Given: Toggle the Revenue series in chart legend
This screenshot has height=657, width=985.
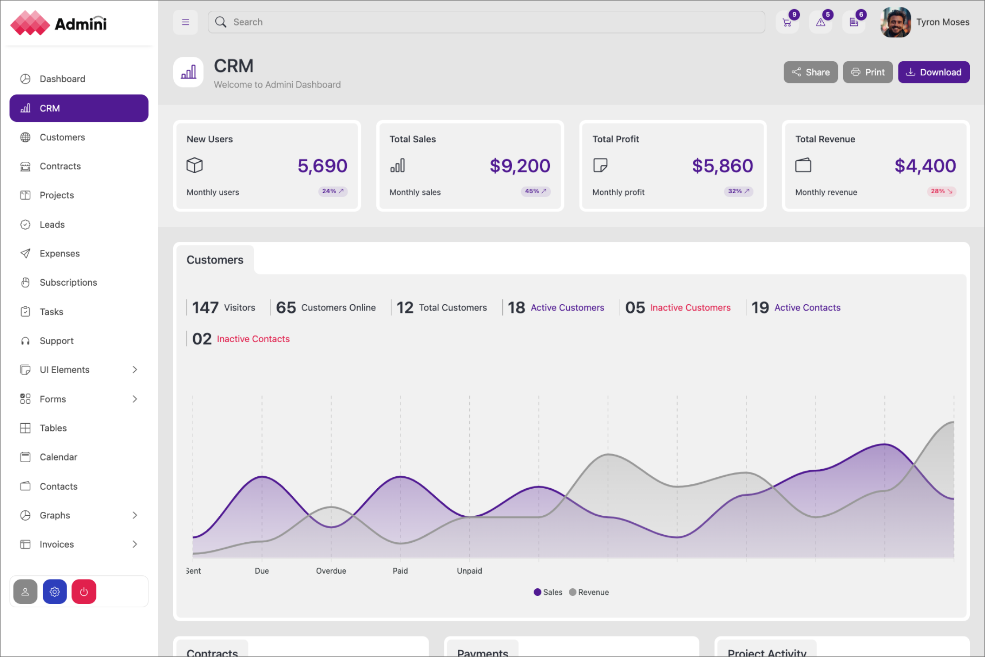Looking at the screenshot, I should 589,592.
